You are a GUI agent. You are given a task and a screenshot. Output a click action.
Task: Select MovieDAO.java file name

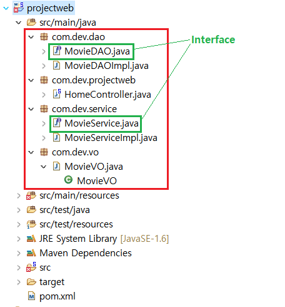point(97,51)
